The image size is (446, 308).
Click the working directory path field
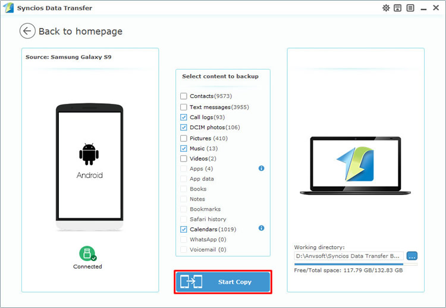(x=348, y=256)
